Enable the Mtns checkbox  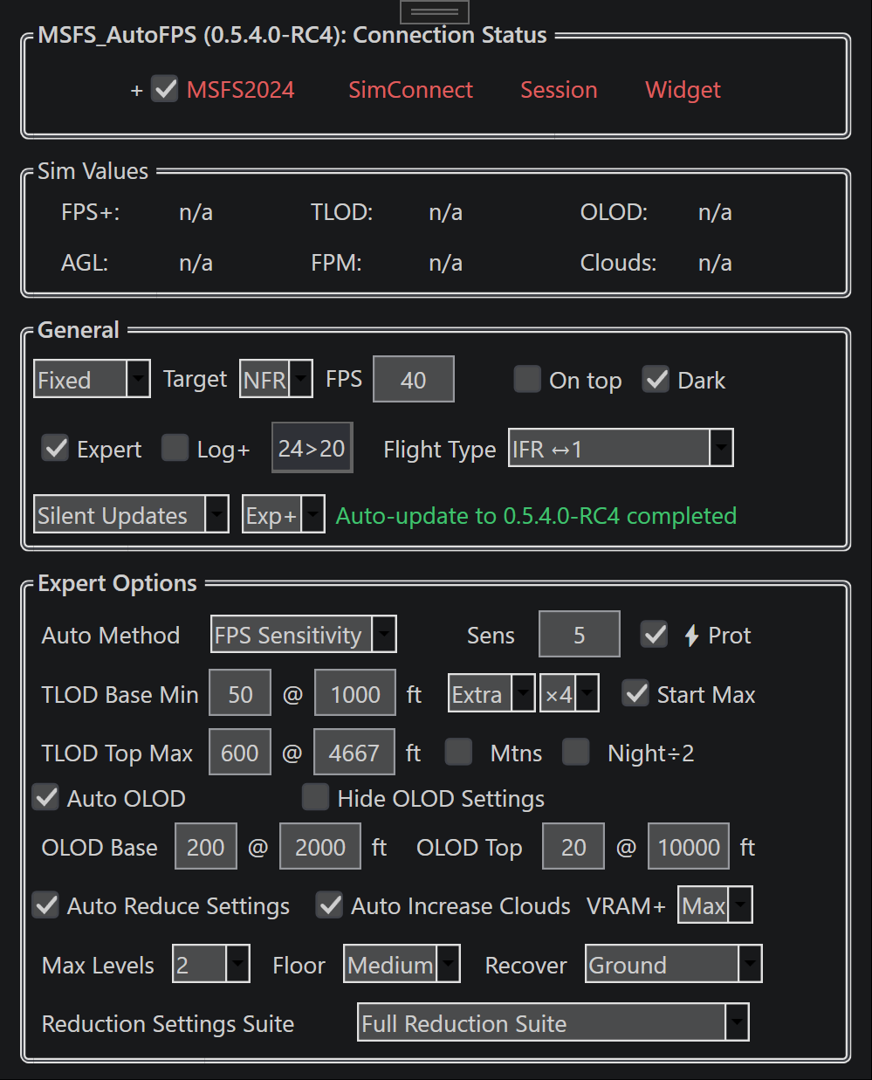(x=458, y=752)
